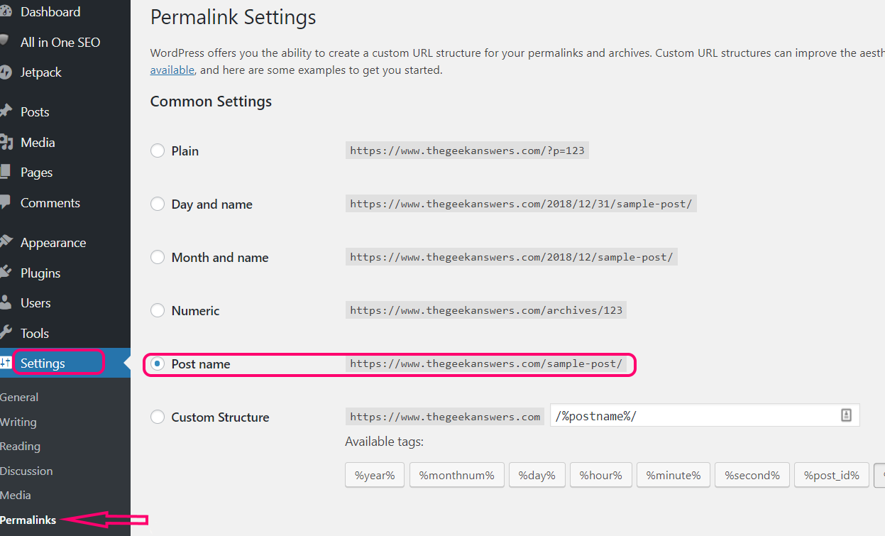
Task: Click the Post name sample-post URL
Action: point(486,363)
